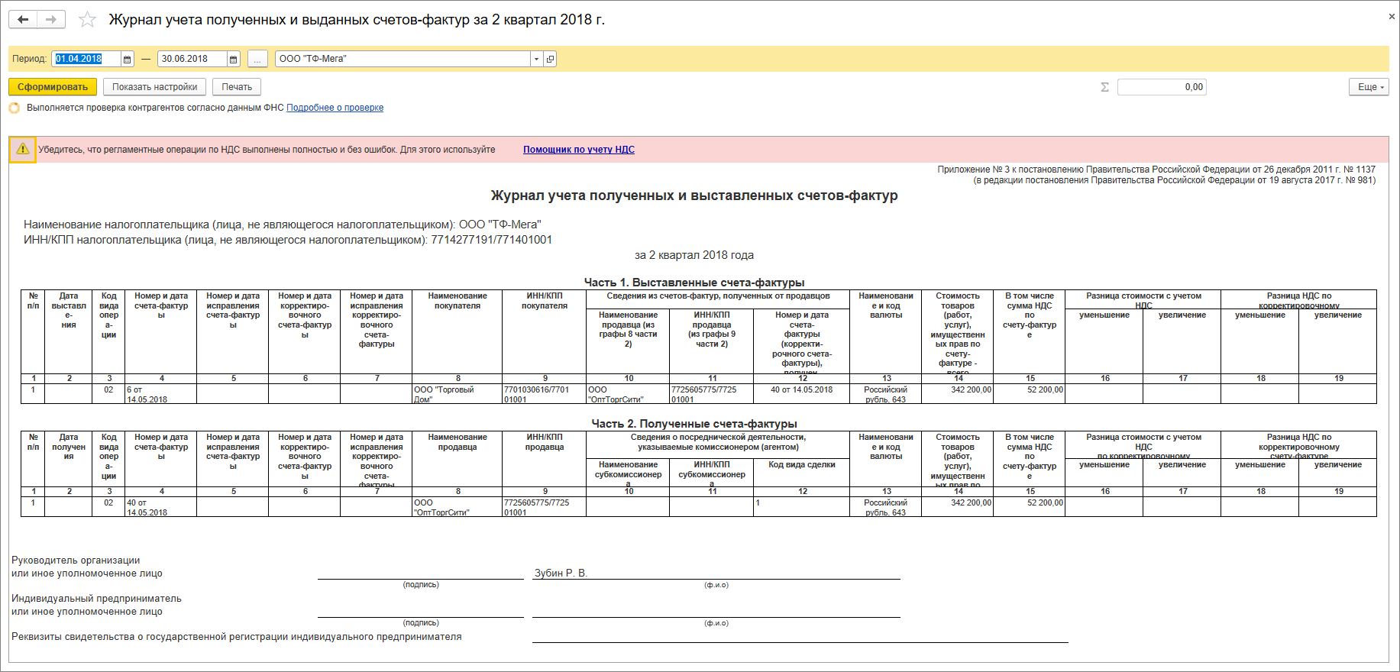Select amount 342 200,00 in Part 1 row
1400x672 pixels.
(x=958, y=394)
